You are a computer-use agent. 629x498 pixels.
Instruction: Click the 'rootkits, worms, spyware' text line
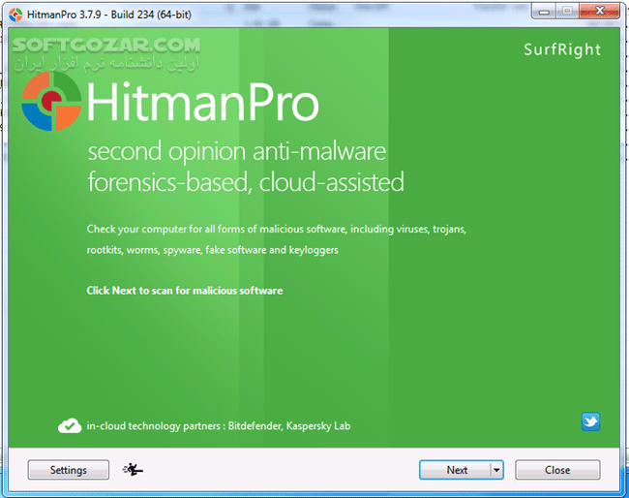pyautogui.click(x=213, y=250)
